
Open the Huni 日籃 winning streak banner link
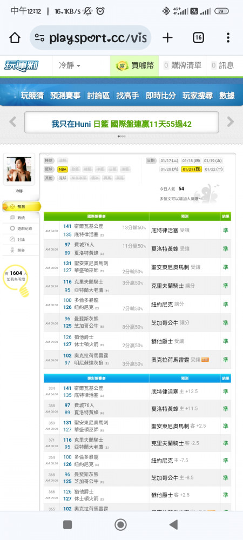tap(122, 124)
